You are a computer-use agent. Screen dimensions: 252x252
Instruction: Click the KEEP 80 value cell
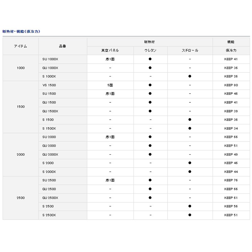click(231, 85)
